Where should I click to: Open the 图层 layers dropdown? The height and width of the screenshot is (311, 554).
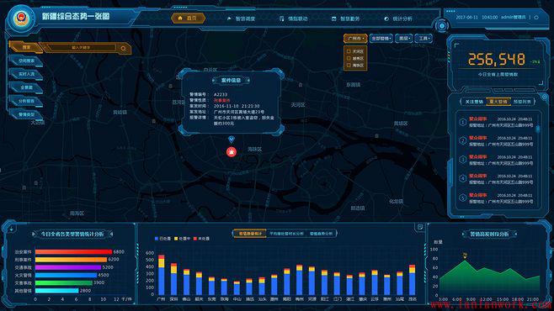coord(404,39)
